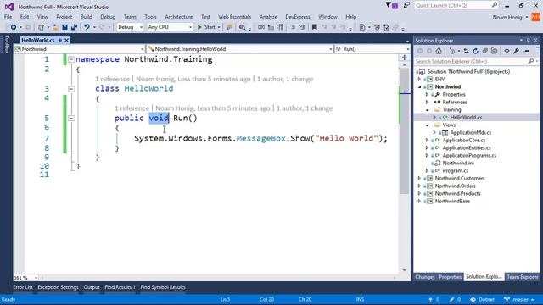
Task: Open the Any CPU platform dropdown
Action: pos(170,27)
